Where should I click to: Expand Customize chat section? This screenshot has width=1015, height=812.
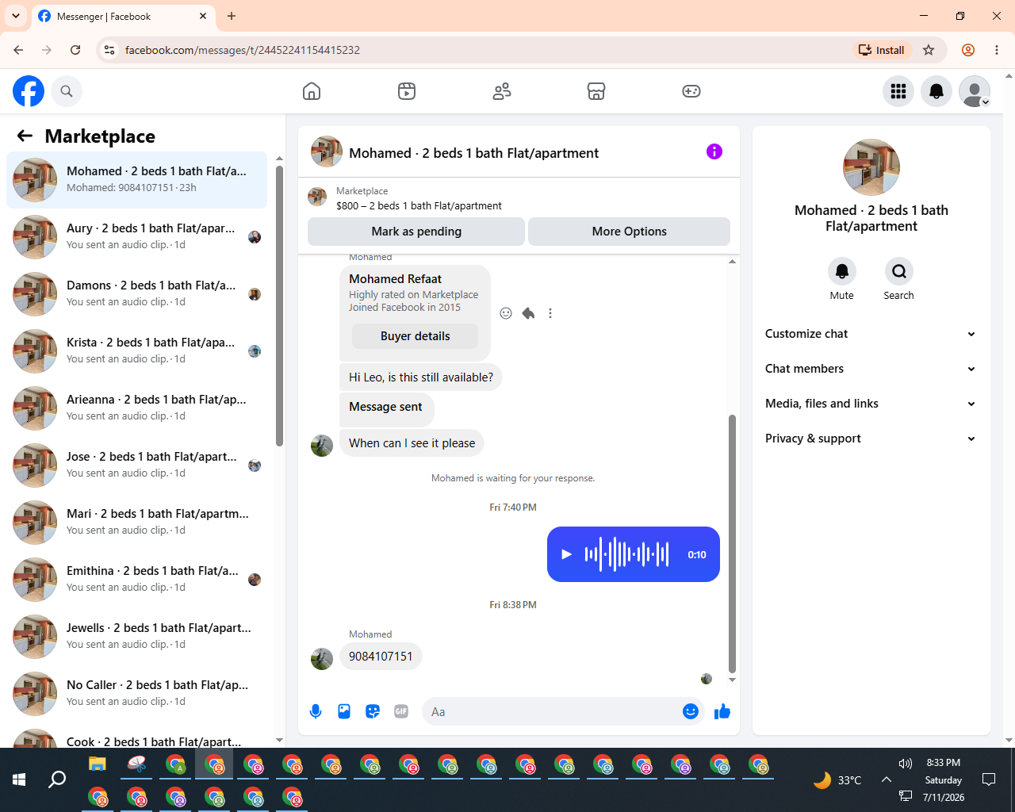(x=871, y=334)
